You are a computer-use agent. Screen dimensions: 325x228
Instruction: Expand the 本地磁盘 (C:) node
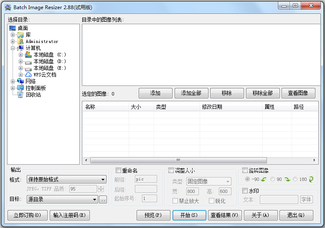tap(20, 55)
